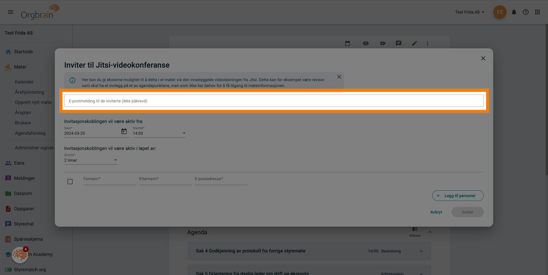Screen dimensions: 548x275
Task: Open the Starttid 14:00 dropdown
Action: click(x=159, y=133)
